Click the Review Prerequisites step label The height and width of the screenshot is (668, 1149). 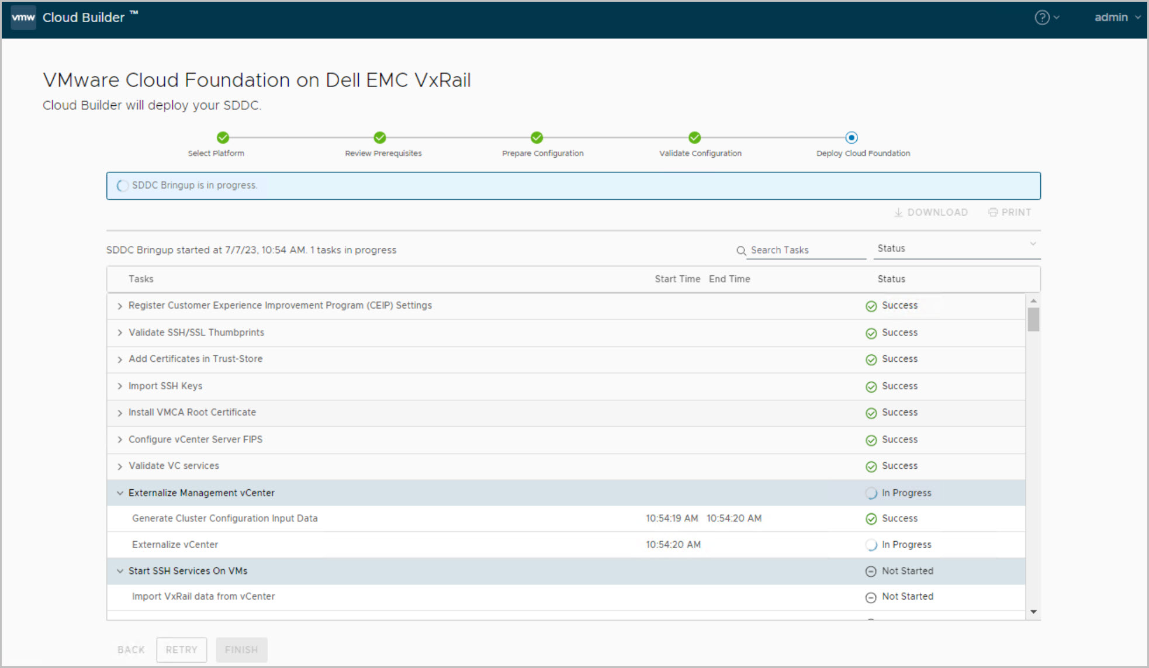383,153
